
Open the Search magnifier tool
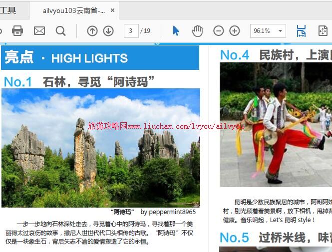[x=60, y=31]
